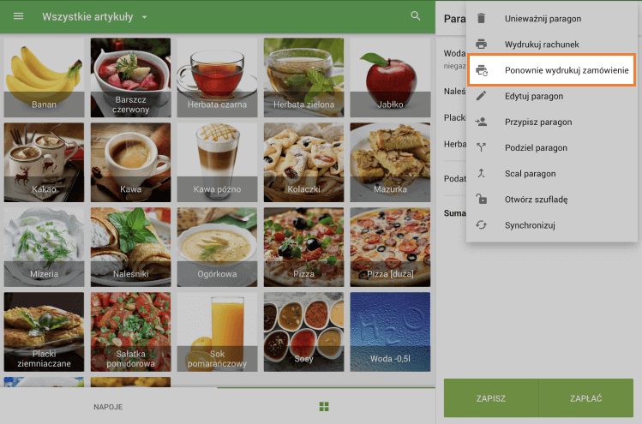Click the person icon for Przypisz paragon
Screen dimensions: 642x424
(x=482, y=122)
